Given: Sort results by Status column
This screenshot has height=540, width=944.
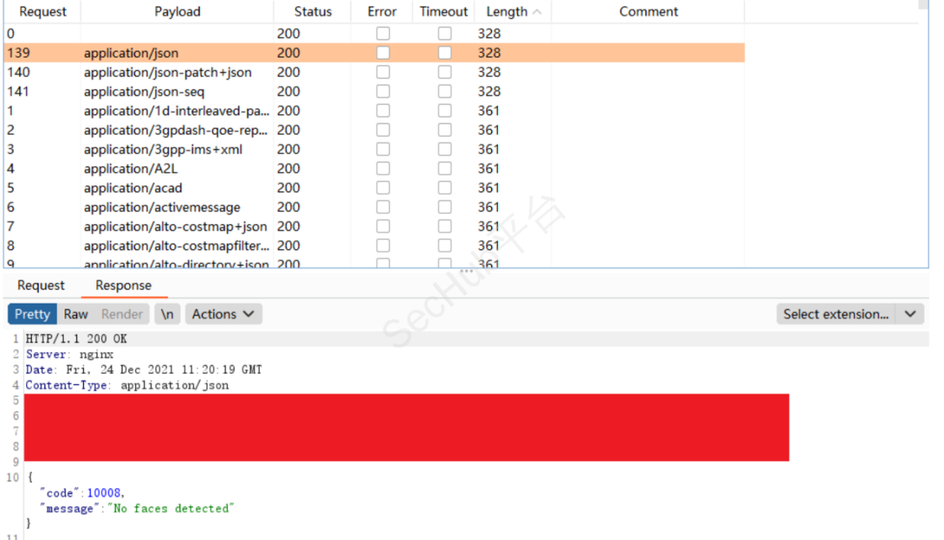Looking at the screenshot, I should pyautogui.click(x=313, y=12).
